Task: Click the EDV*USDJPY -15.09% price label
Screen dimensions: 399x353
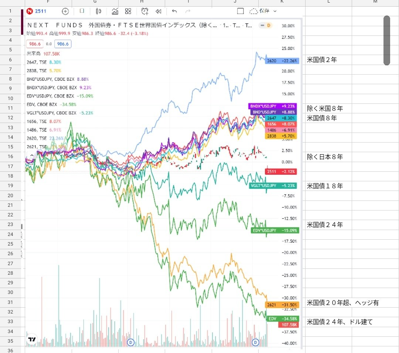Action: point(275,230)
